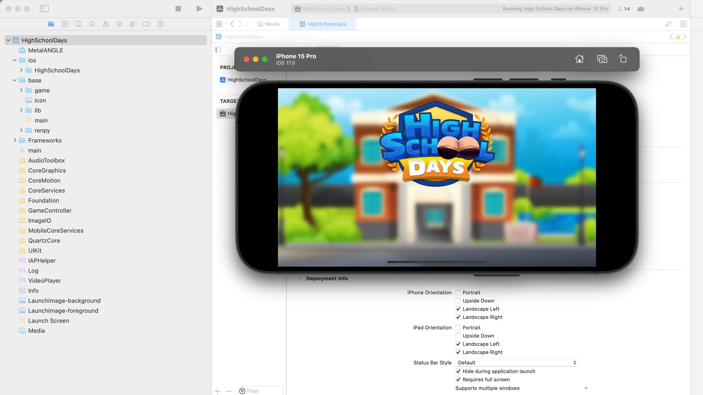703x395 pixels.
Task: Collapse the HighSchoolDays project root
Action: (x=8, y=40)
